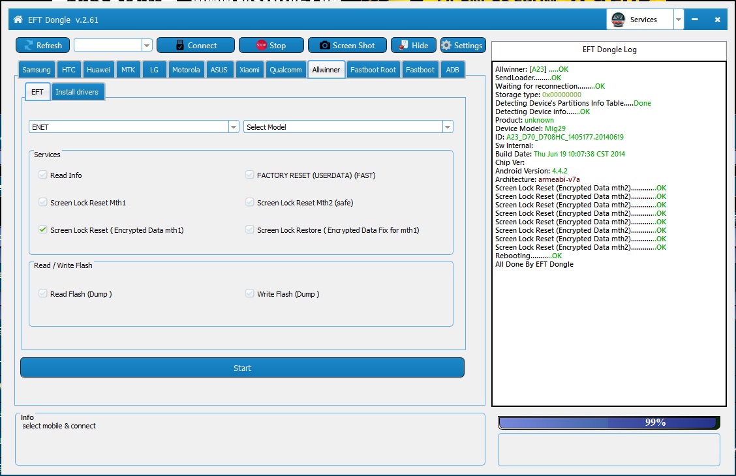Click the Refresh arrows icon

[29, 45]
